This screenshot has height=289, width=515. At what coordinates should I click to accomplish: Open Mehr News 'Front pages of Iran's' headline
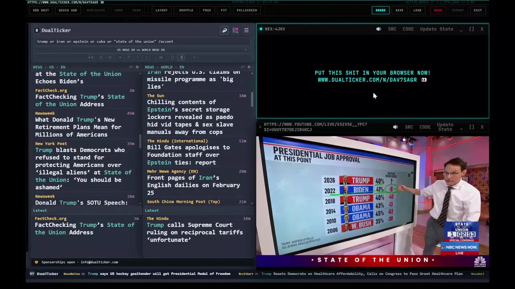(193, 185)
